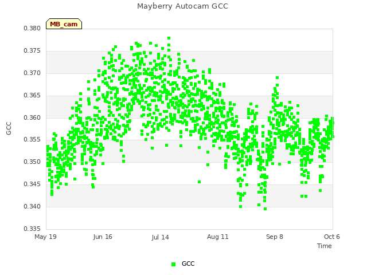The image size is (367, 275).
Task: Click the MB_cam label tag
Action: pyautogui.click(x=64, y=24)
